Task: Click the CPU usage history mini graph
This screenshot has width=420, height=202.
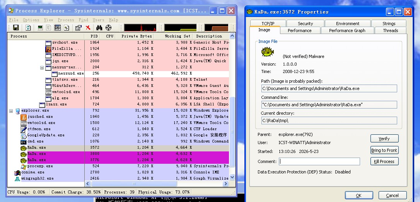Action: click(140, 28)
